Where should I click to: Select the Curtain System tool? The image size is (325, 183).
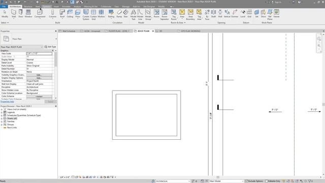[86, 15]
